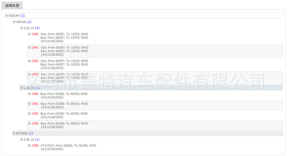Select the 2.0L L4 (4) label
Screen dimensions: 289x156
pos(32,28)
